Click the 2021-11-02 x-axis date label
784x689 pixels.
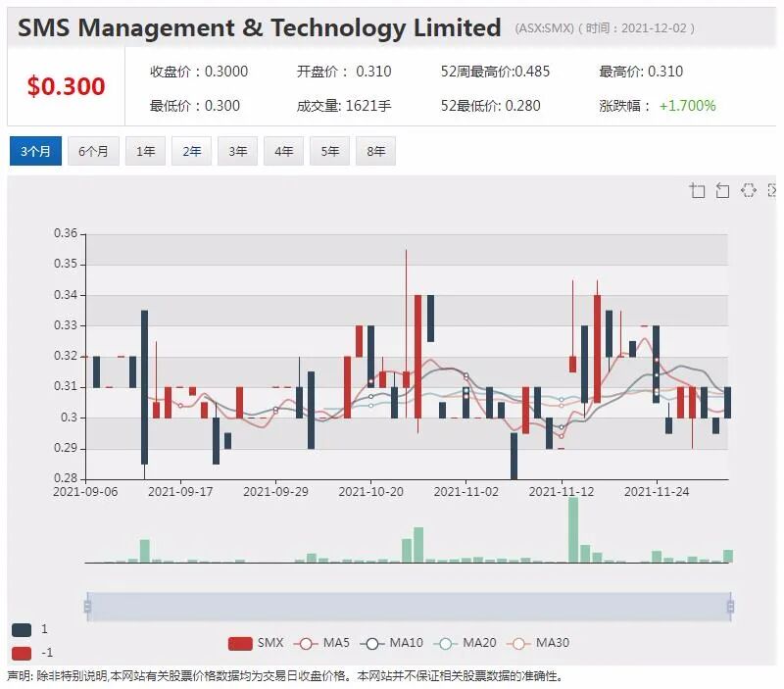coord(466,492)
